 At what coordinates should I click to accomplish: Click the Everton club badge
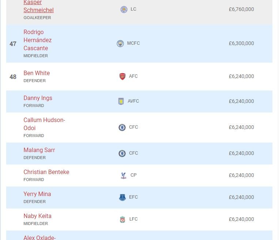click(x=122, y=197)
